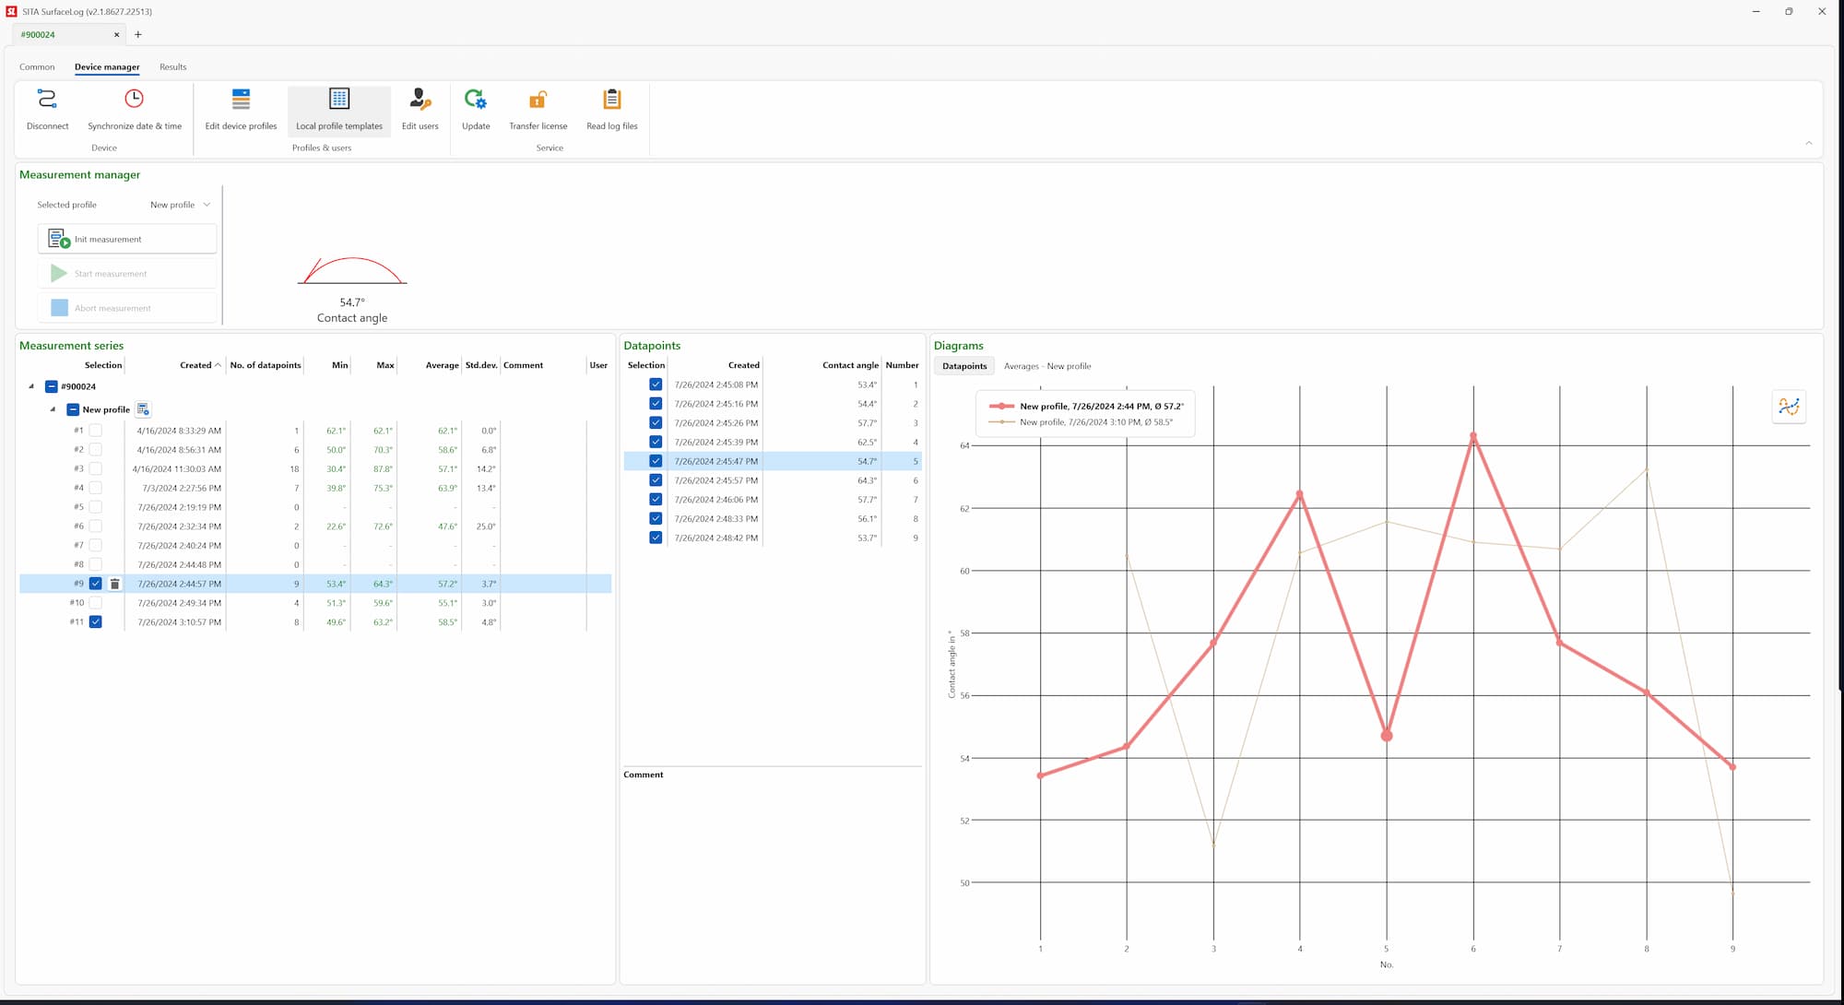Close the #900024 tab

point(117,35)
